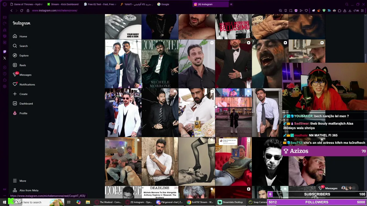Screen dimensions: 367x206
Task: Open the 7TV extension icon
Action: 329,11
